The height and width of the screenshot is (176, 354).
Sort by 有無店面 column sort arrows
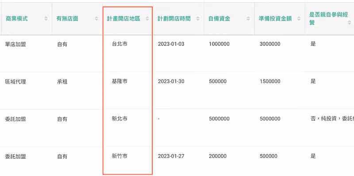click(96, 19)
